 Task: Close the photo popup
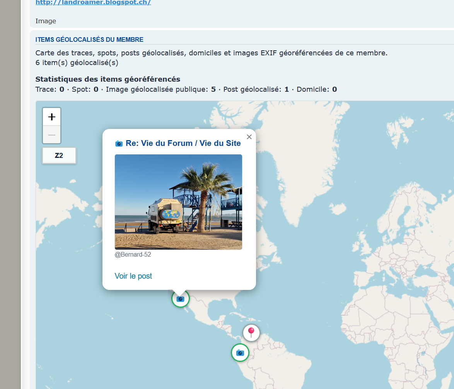(249, 137)
